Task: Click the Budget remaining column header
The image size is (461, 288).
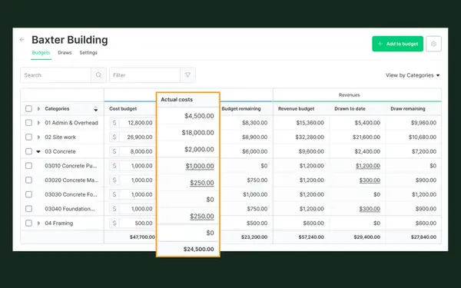Action: click(x=241, y=109)
